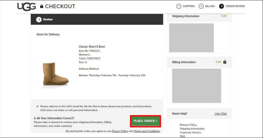Select the ORDER REVIEW step label
This screenshot has height=138, width=263.
click(235, 6)
